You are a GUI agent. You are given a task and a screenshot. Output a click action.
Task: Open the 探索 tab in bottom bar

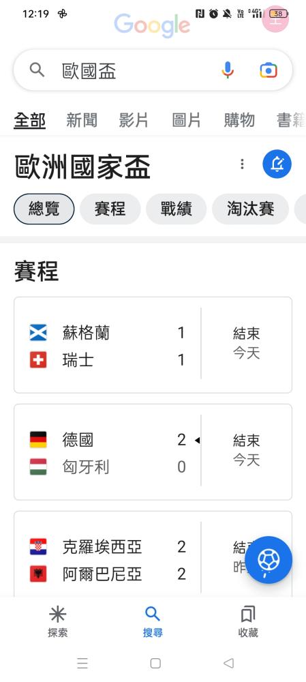[x=57, y=623]
